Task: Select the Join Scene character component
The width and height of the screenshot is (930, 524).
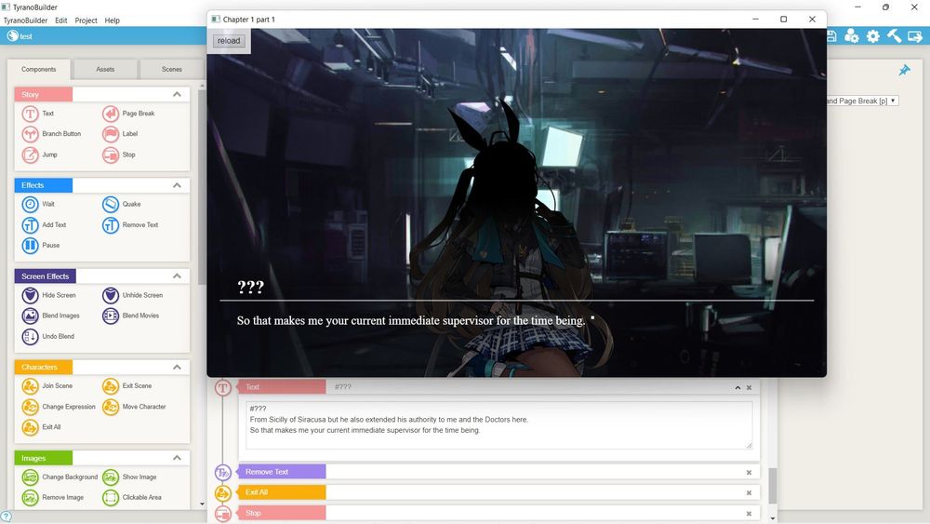Action: pos(47,385)
